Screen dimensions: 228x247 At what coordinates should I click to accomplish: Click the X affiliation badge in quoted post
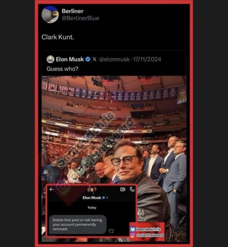94,59
